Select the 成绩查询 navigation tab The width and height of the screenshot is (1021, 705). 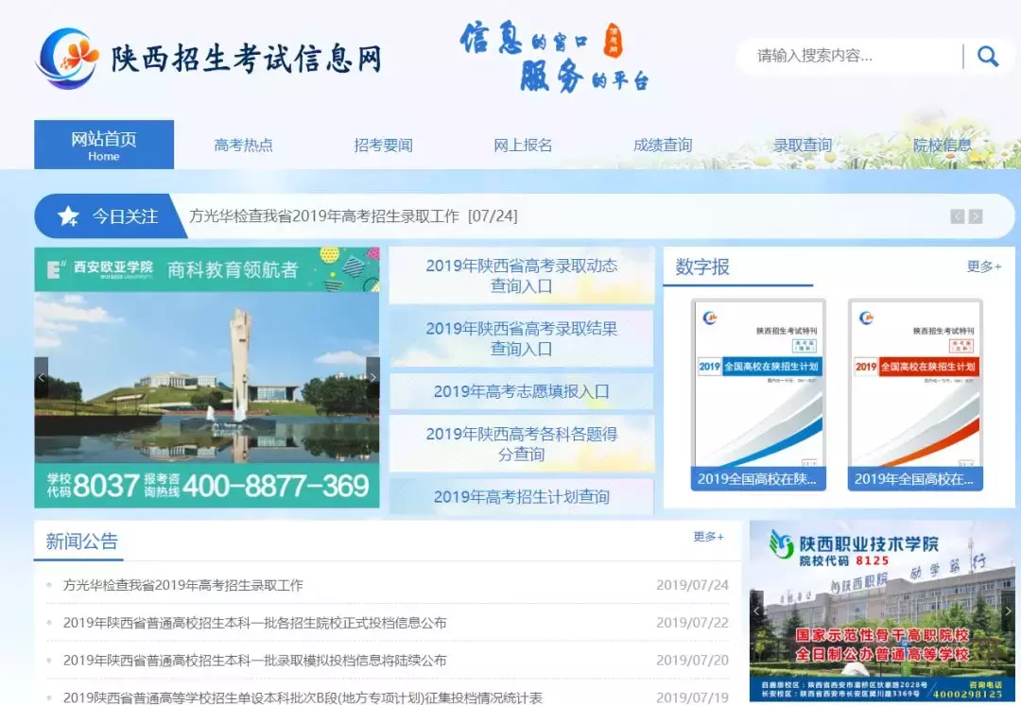click(662, 145)
